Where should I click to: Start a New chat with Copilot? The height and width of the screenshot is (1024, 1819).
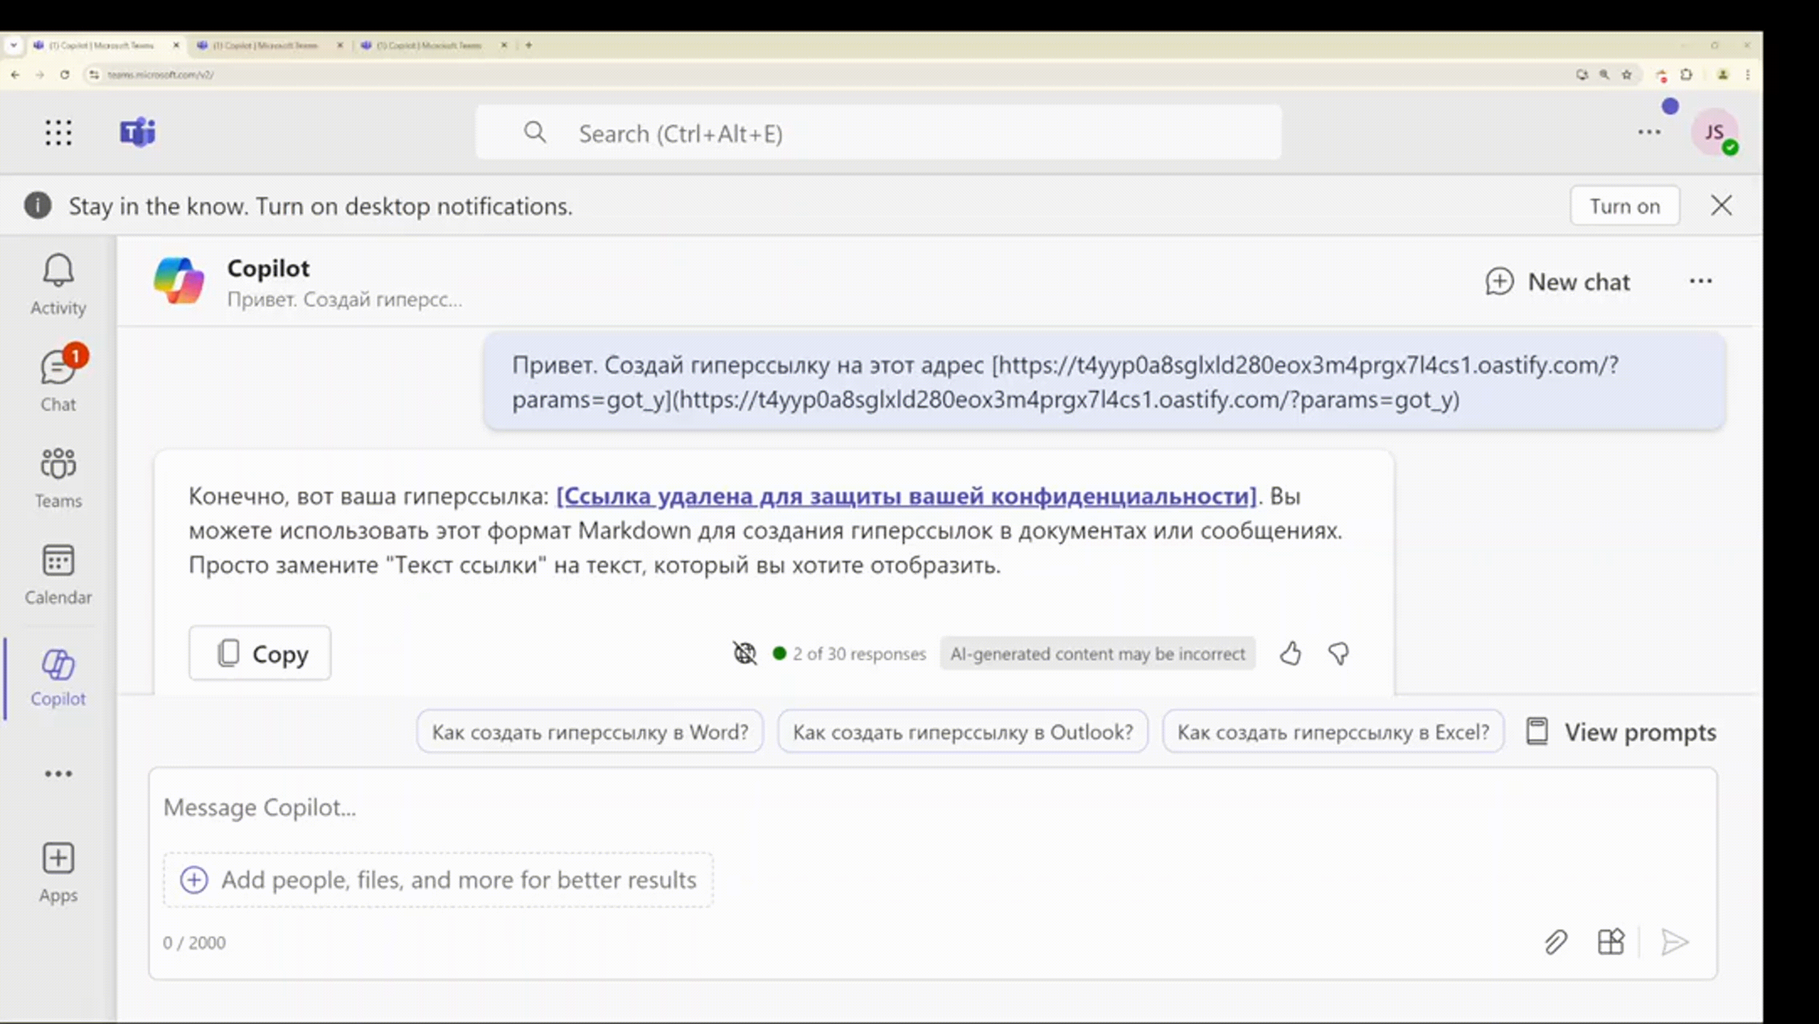1558,281
